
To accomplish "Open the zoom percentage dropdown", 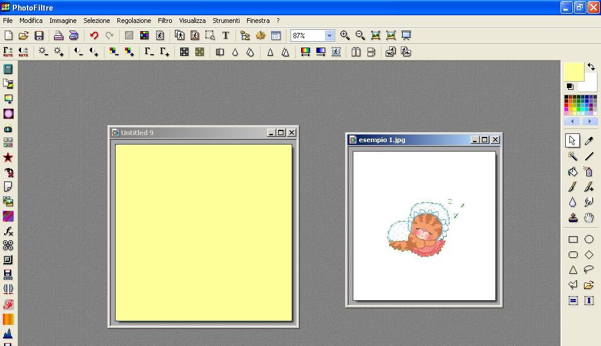I will 329,36.
